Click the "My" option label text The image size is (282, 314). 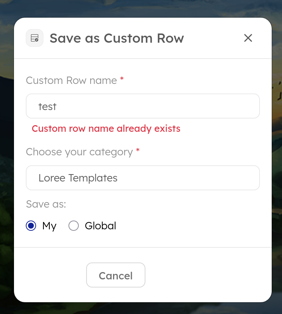pos(49,226)
